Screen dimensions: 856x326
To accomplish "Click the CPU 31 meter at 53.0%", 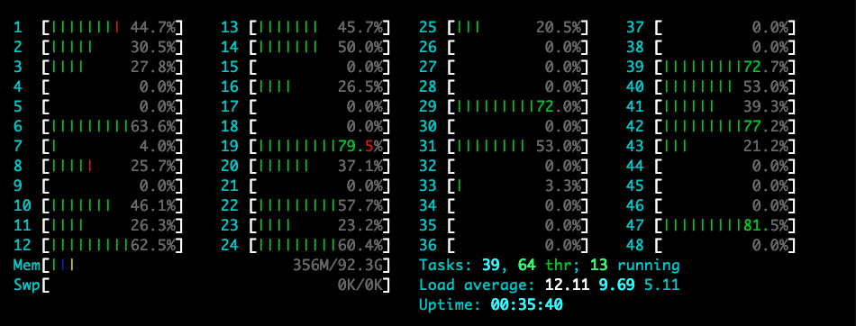I will pos(518,147).
